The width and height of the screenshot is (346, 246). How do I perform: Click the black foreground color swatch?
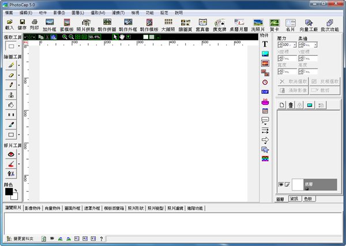click(9, 192)
